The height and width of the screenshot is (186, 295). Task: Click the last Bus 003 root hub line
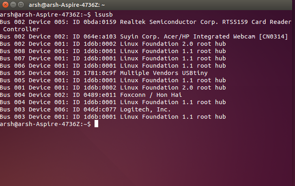click(113, 117)
